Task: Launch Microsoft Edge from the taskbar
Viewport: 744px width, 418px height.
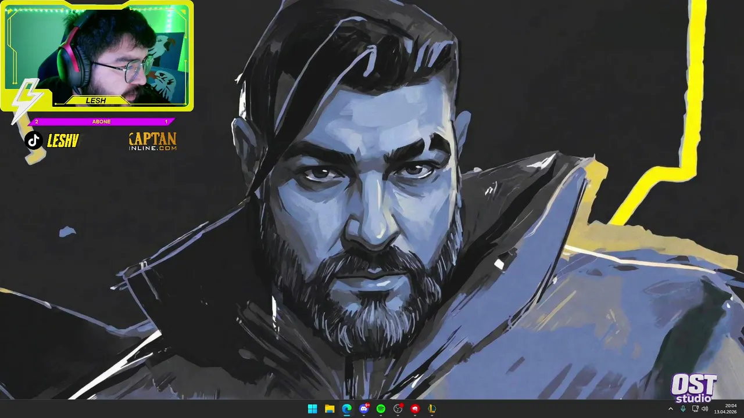Action: [347, 409]
